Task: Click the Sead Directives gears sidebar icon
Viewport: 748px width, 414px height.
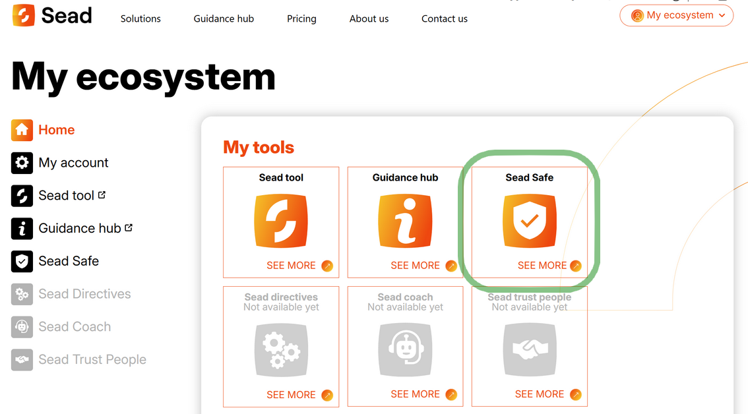Action: click(22, 294)
